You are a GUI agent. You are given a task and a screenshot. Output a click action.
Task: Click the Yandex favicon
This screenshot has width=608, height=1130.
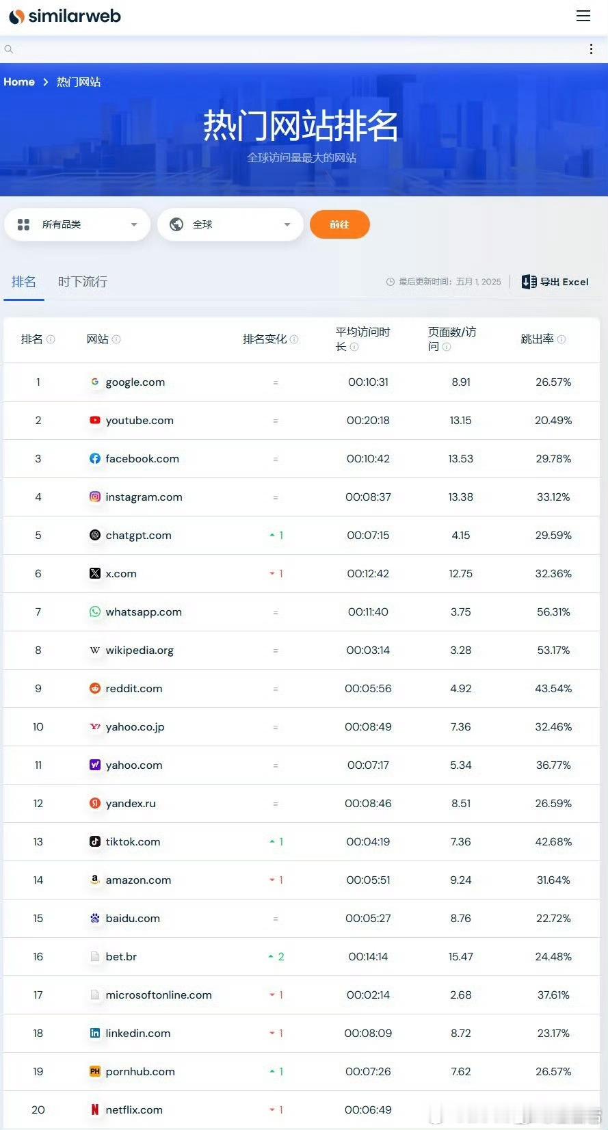pos(95,803)
